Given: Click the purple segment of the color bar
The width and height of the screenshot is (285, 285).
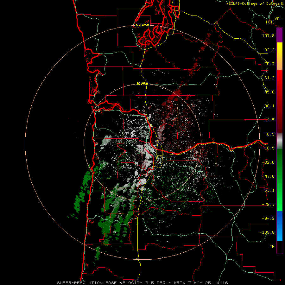Looking at the screenshot, I should [x=280, y=35].
